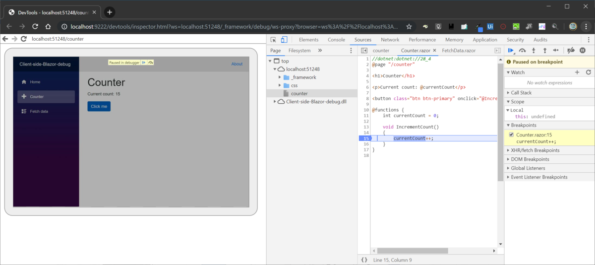Expand the Call Stack section
The width and height of the screenshot is (595, 265).
[x=521, y=93]
